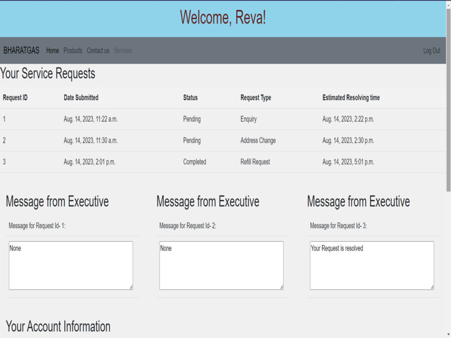Click resize grip on Request Id-2 textarea
The image size is (451, 338).
[x=281, y=287]
